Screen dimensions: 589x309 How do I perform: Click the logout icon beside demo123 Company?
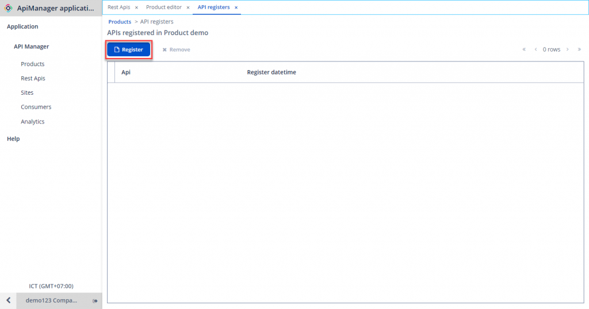click(x=95, y=301)
